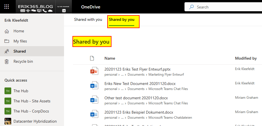This screenshot has width=262, height=126.
Task: Open the Modified by column header menu
Action: 246,58
